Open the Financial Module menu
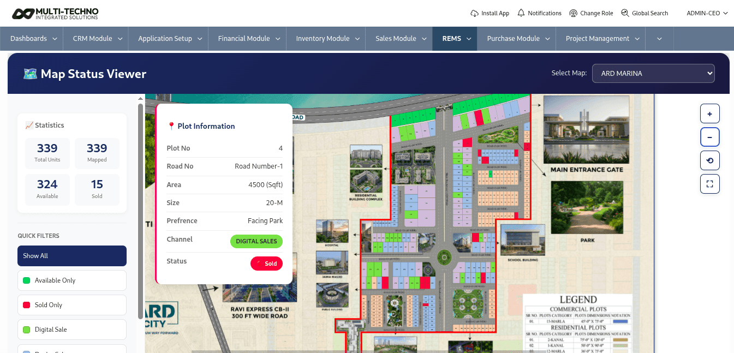The width and height of the screenshot is (734, 353). pyautogui.click(x=247, y=39)
